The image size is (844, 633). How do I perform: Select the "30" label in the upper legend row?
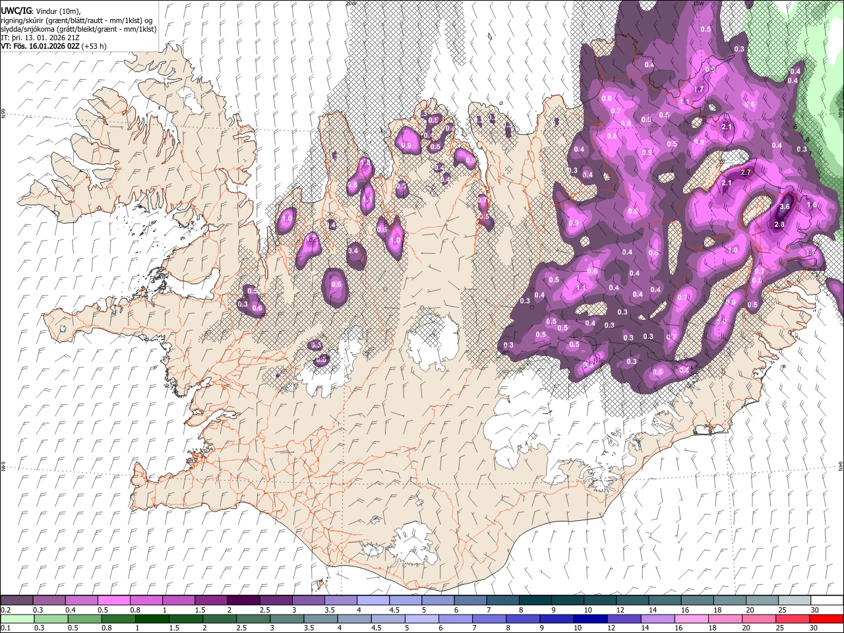[814, 610]
